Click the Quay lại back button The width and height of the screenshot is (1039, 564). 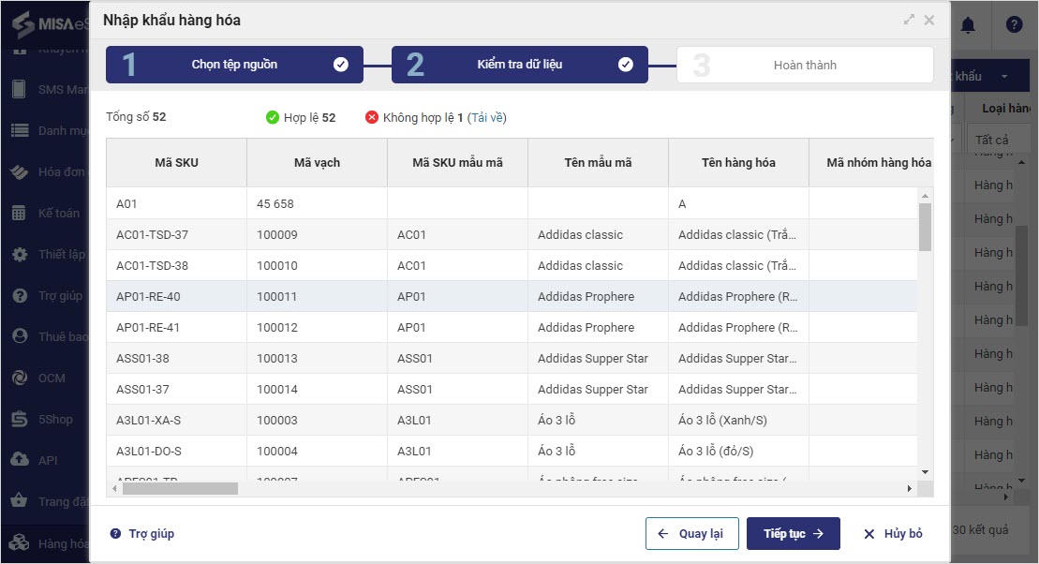(691, 534)
